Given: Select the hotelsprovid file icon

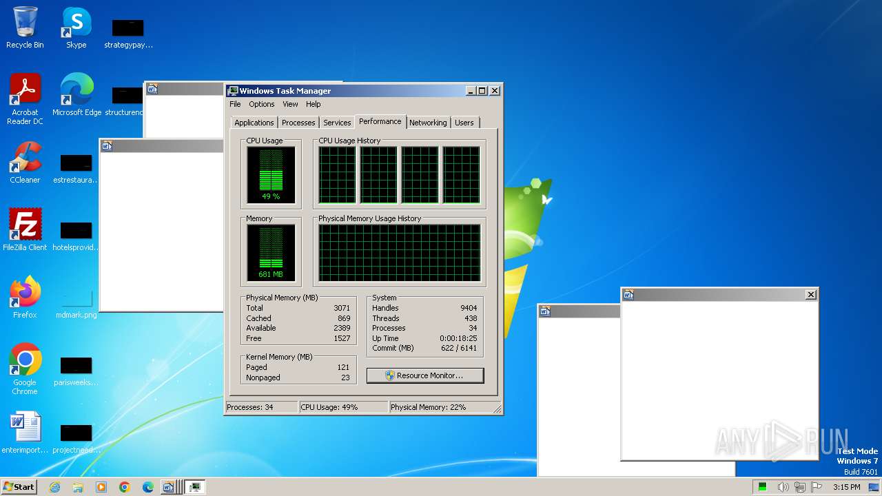Looking at the screenshot, I should 76,236.
